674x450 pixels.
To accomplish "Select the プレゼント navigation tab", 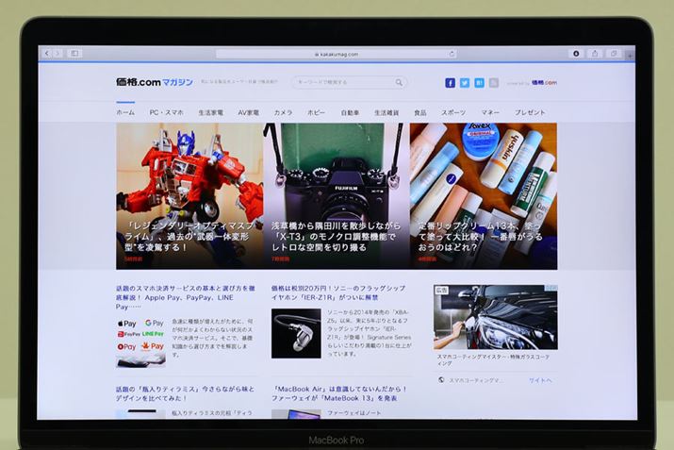I will pyautogui.click(x=530, y=112).
